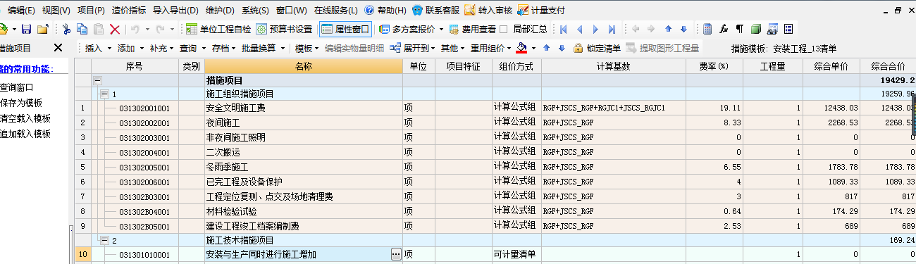The height and width of the screenshot is (264, 916).
Task: Collapse the 措施项目 root node
Action: pyautogui.click(x=98, y=81)
